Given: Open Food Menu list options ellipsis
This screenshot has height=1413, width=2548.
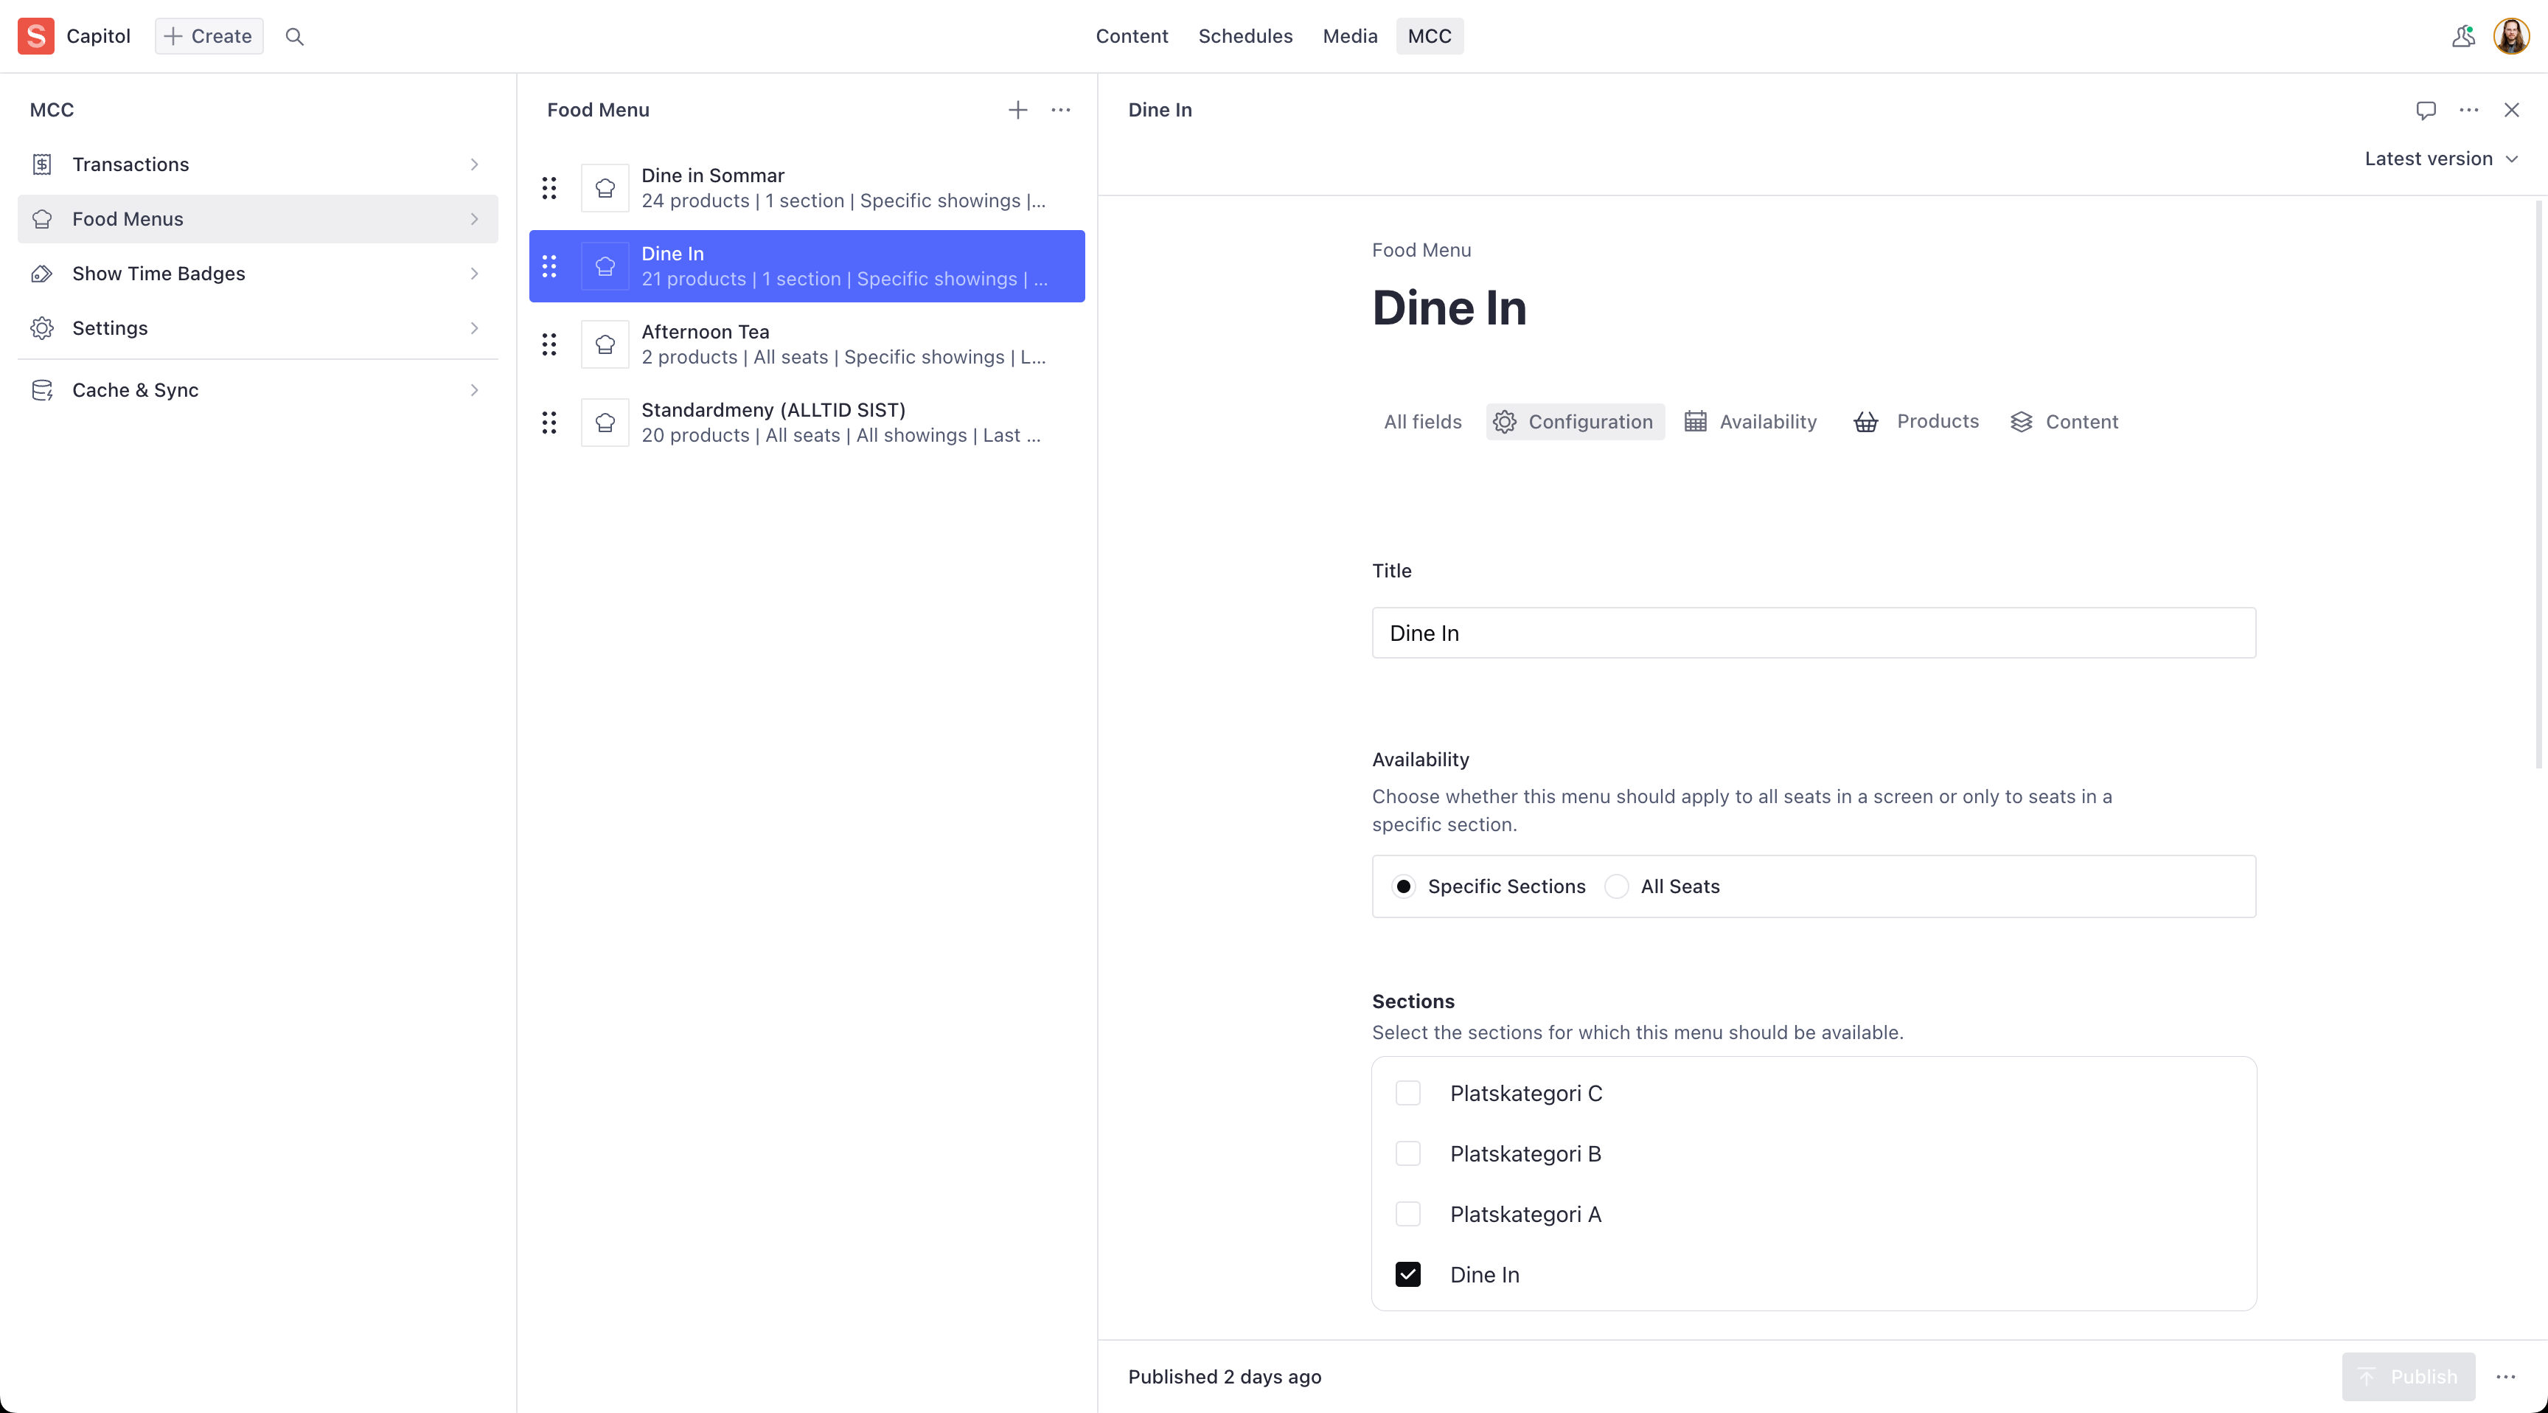Looking at the screenshot, I should pos(1060,110).
